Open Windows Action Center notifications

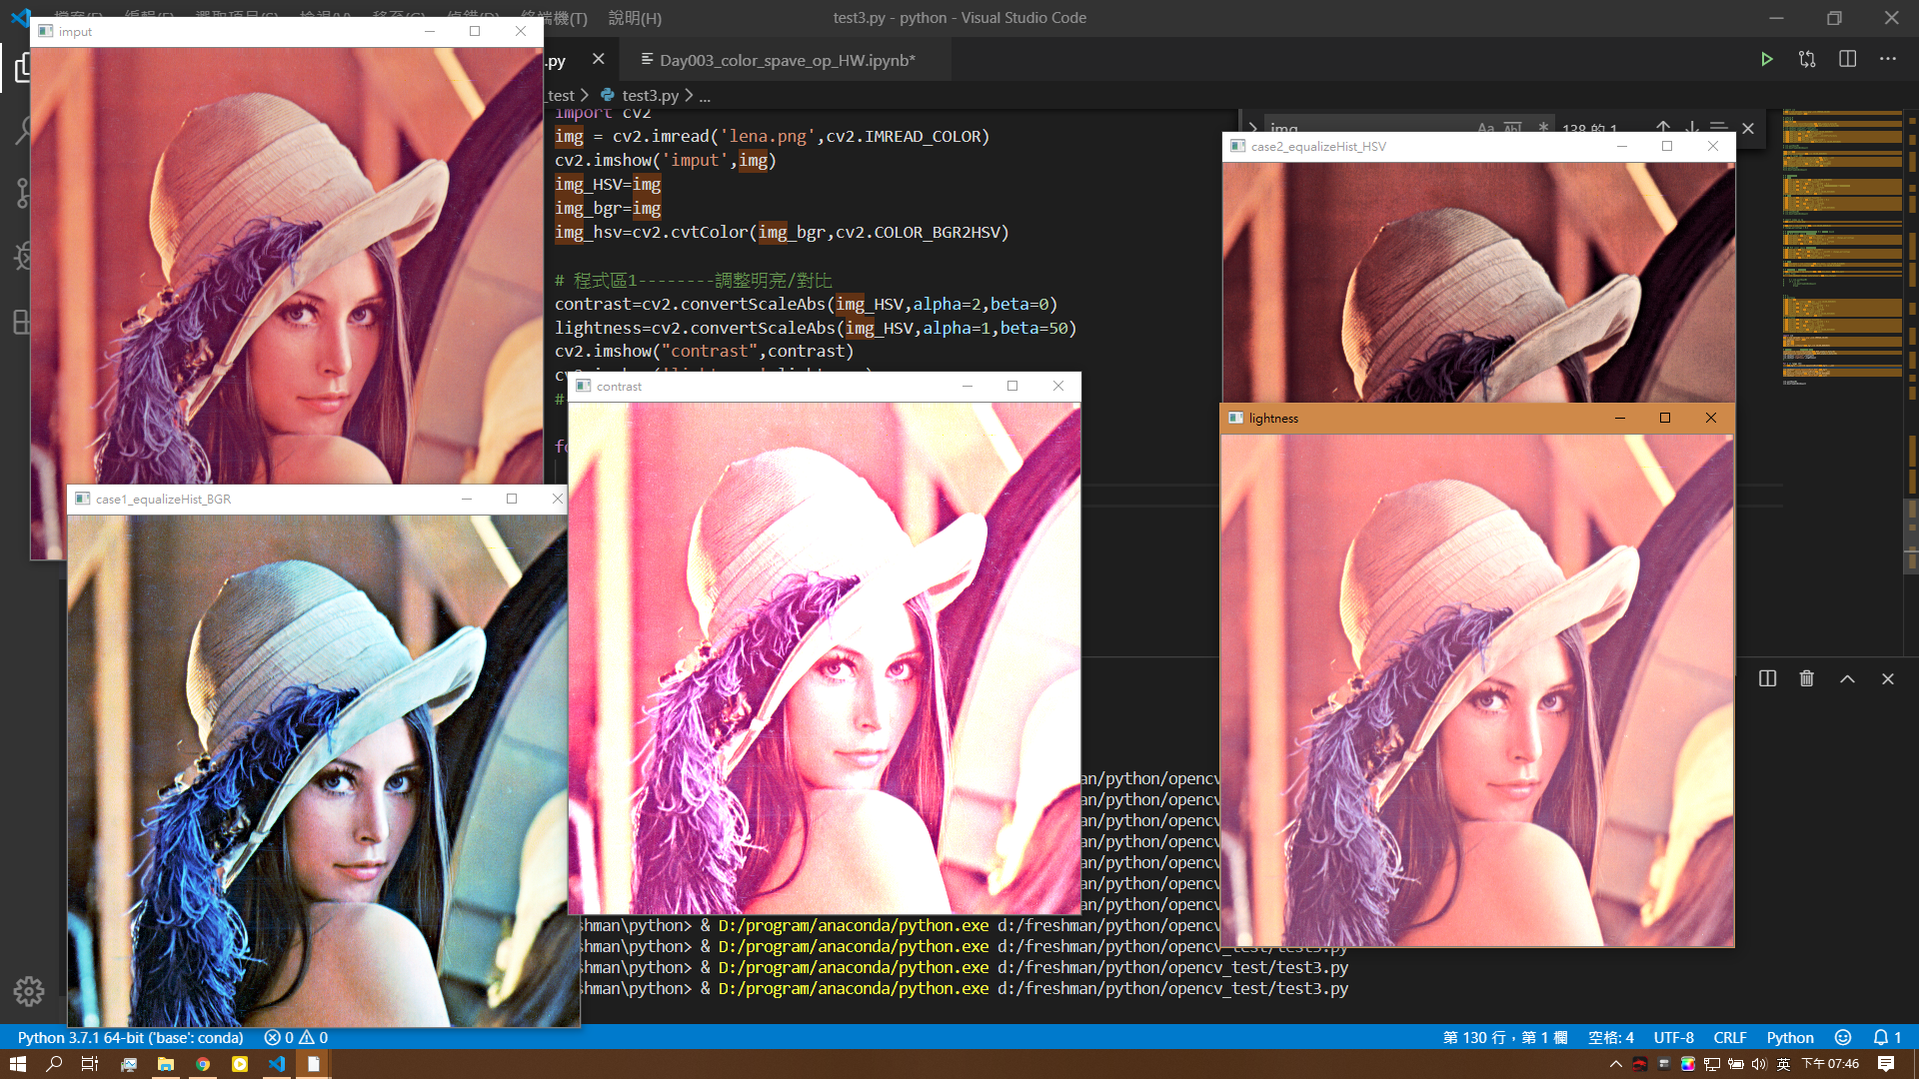click(x=1886, y=1064)
